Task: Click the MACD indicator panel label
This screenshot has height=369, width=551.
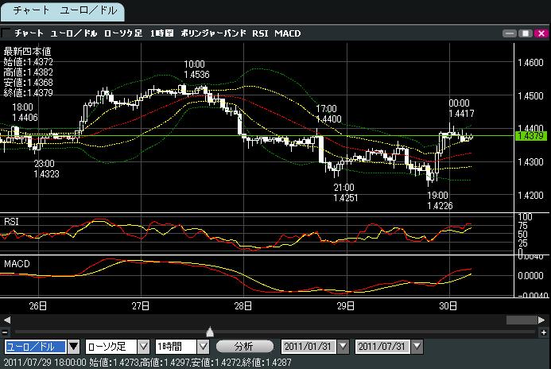Action: (16, 262)
